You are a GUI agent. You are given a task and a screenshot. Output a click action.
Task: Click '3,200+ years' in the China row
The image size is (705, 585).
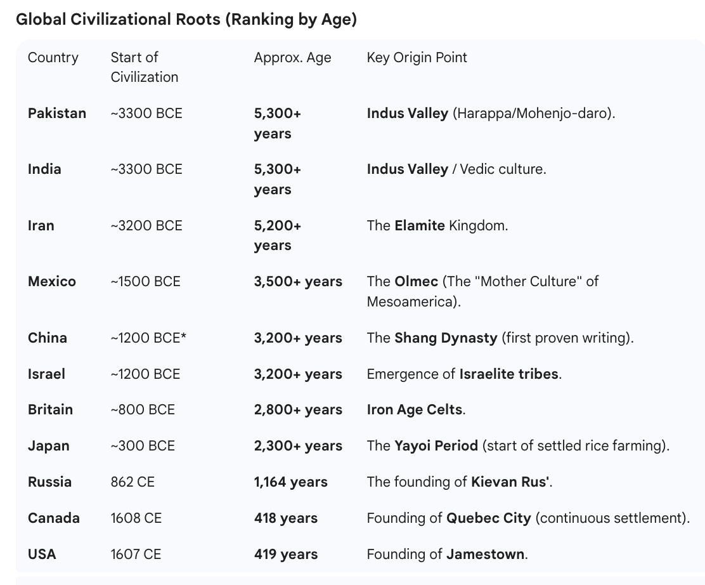(298, 338)
